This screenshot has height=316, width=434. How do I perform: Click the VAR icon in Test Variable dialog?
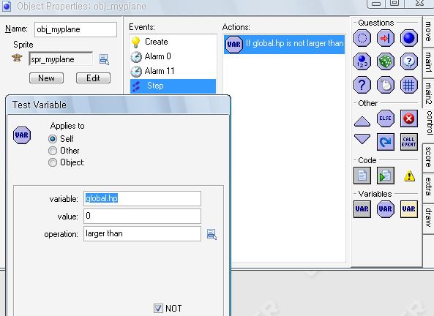[x=22, y=135]
